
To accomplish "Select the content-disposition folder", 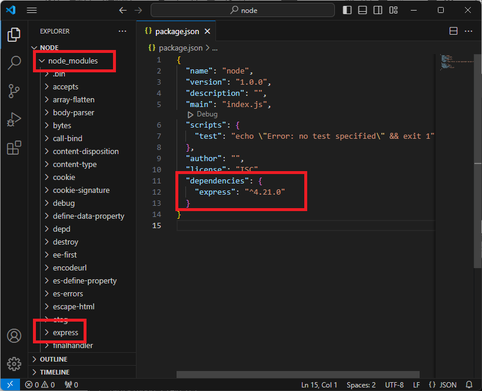I will click(x=85, y=152).
